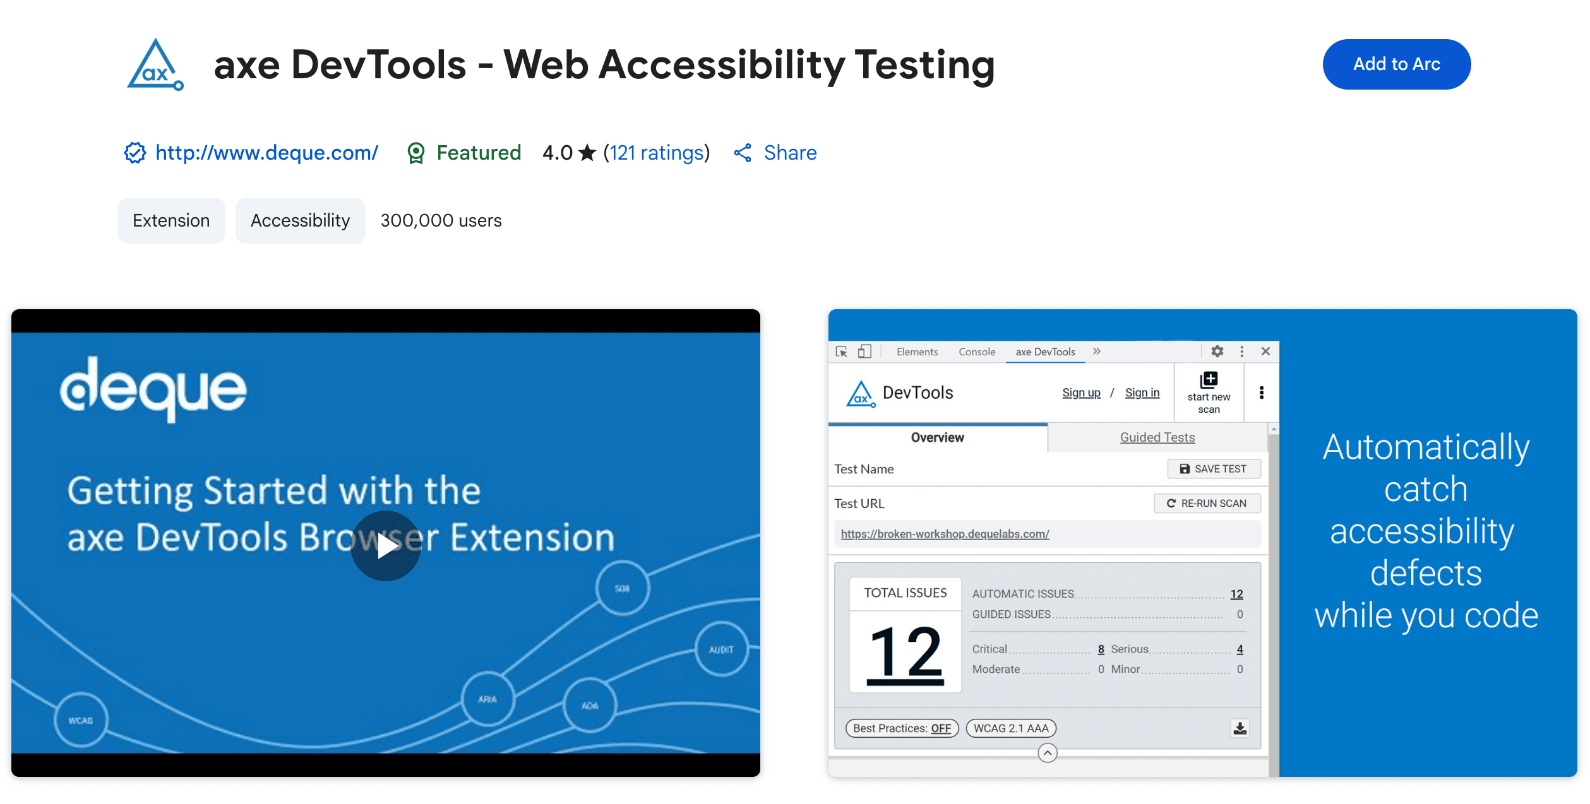Click the Sign in link
Screen dimensions: 1590x804
click(x=1142, y=393)
